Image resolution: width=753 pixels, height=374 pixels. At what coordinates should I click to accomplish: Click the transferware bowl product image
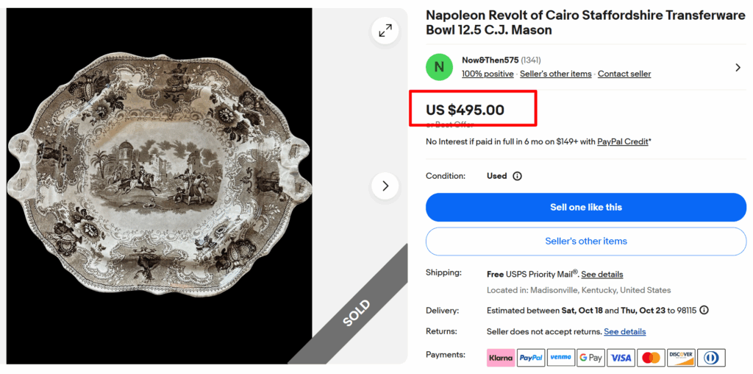pos(160,184)
